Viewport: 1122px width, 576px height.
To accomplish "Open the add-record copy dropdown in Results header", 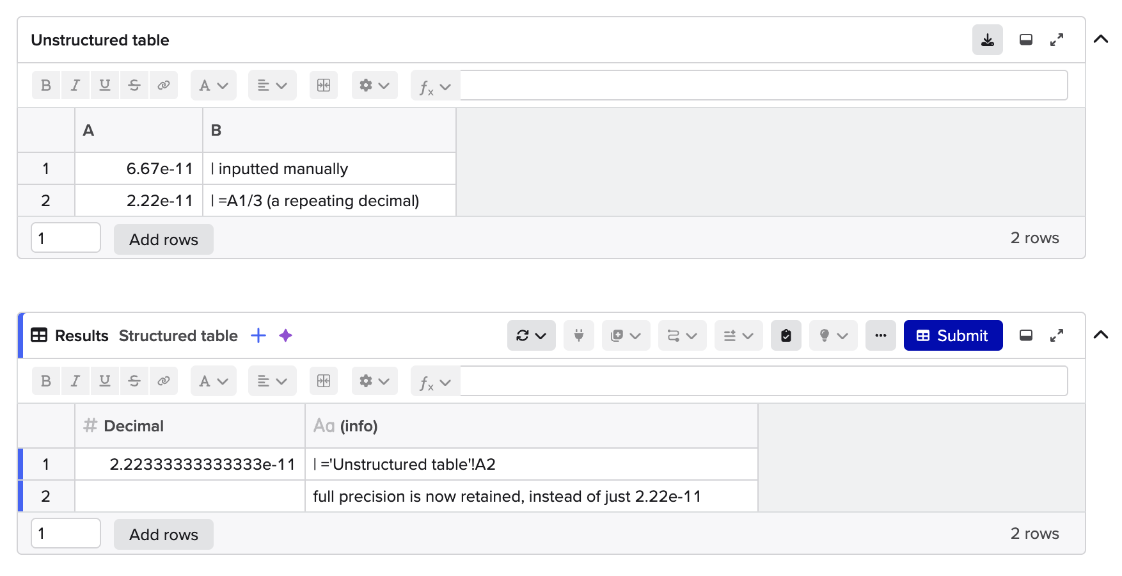I will point(626,335).
